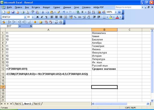Screen dimensions: 154x110
Task: Sort ascending with the A-Z icon
Action: (89, 12)
